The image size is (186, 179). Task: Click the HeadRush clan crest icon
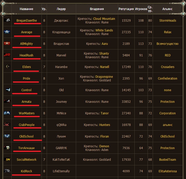coord(7,55)
